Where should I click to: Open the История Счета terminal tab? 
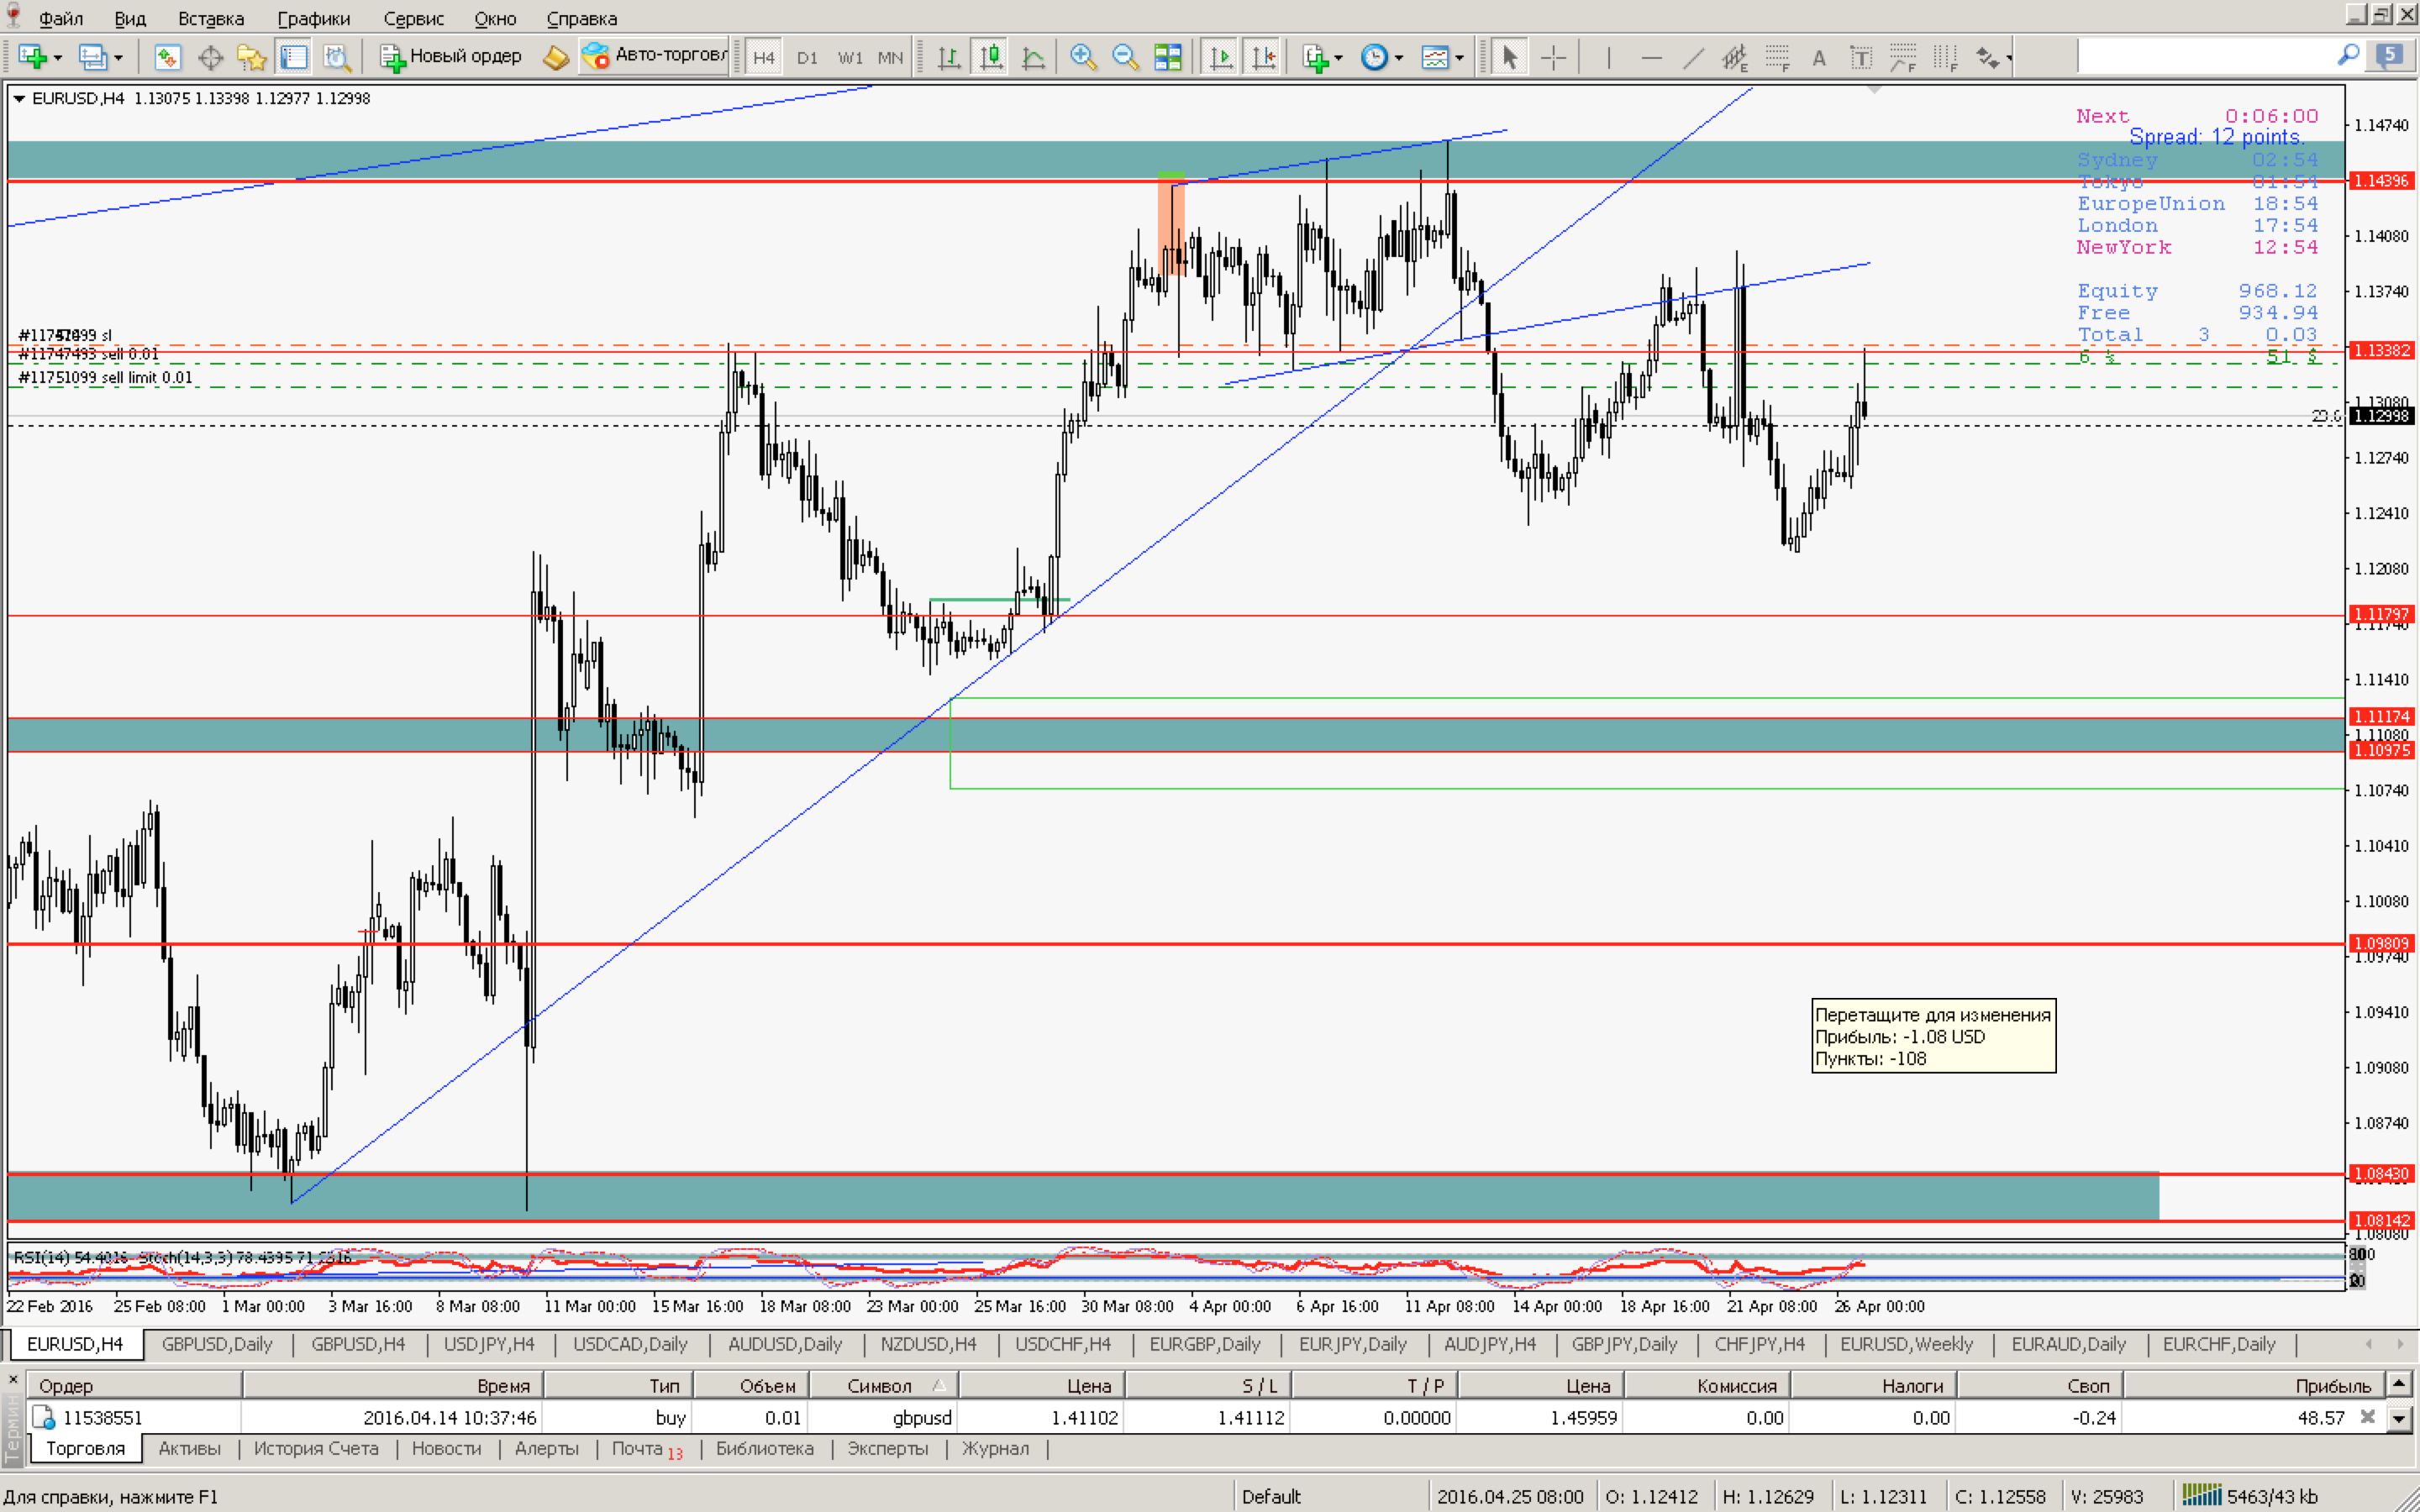(x=316, y=1448)
